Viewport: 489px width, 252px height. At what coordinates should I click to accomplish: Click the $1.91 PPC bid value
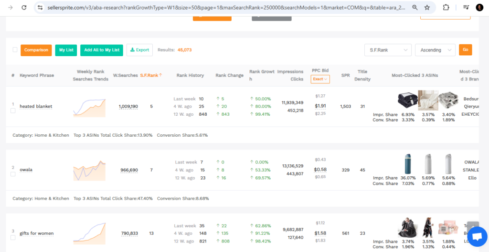[x=320, y=106]
